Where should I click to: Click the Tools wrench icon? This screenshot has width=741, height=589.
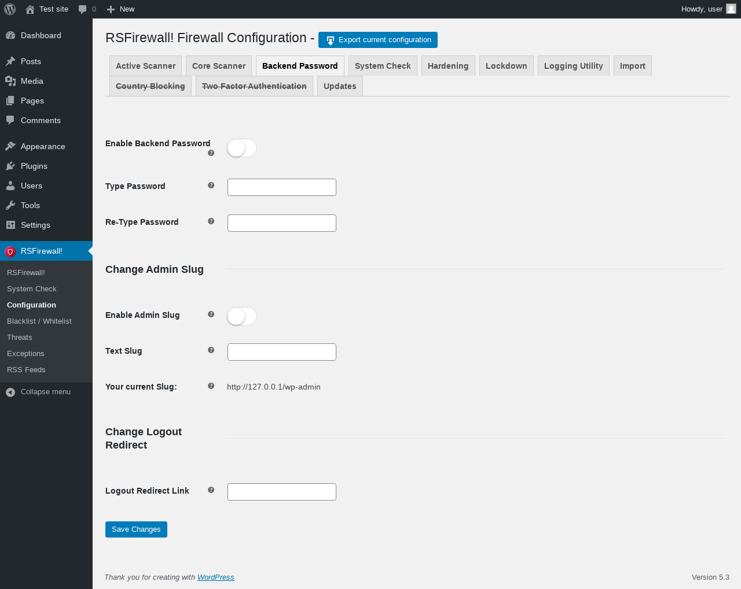10,205
